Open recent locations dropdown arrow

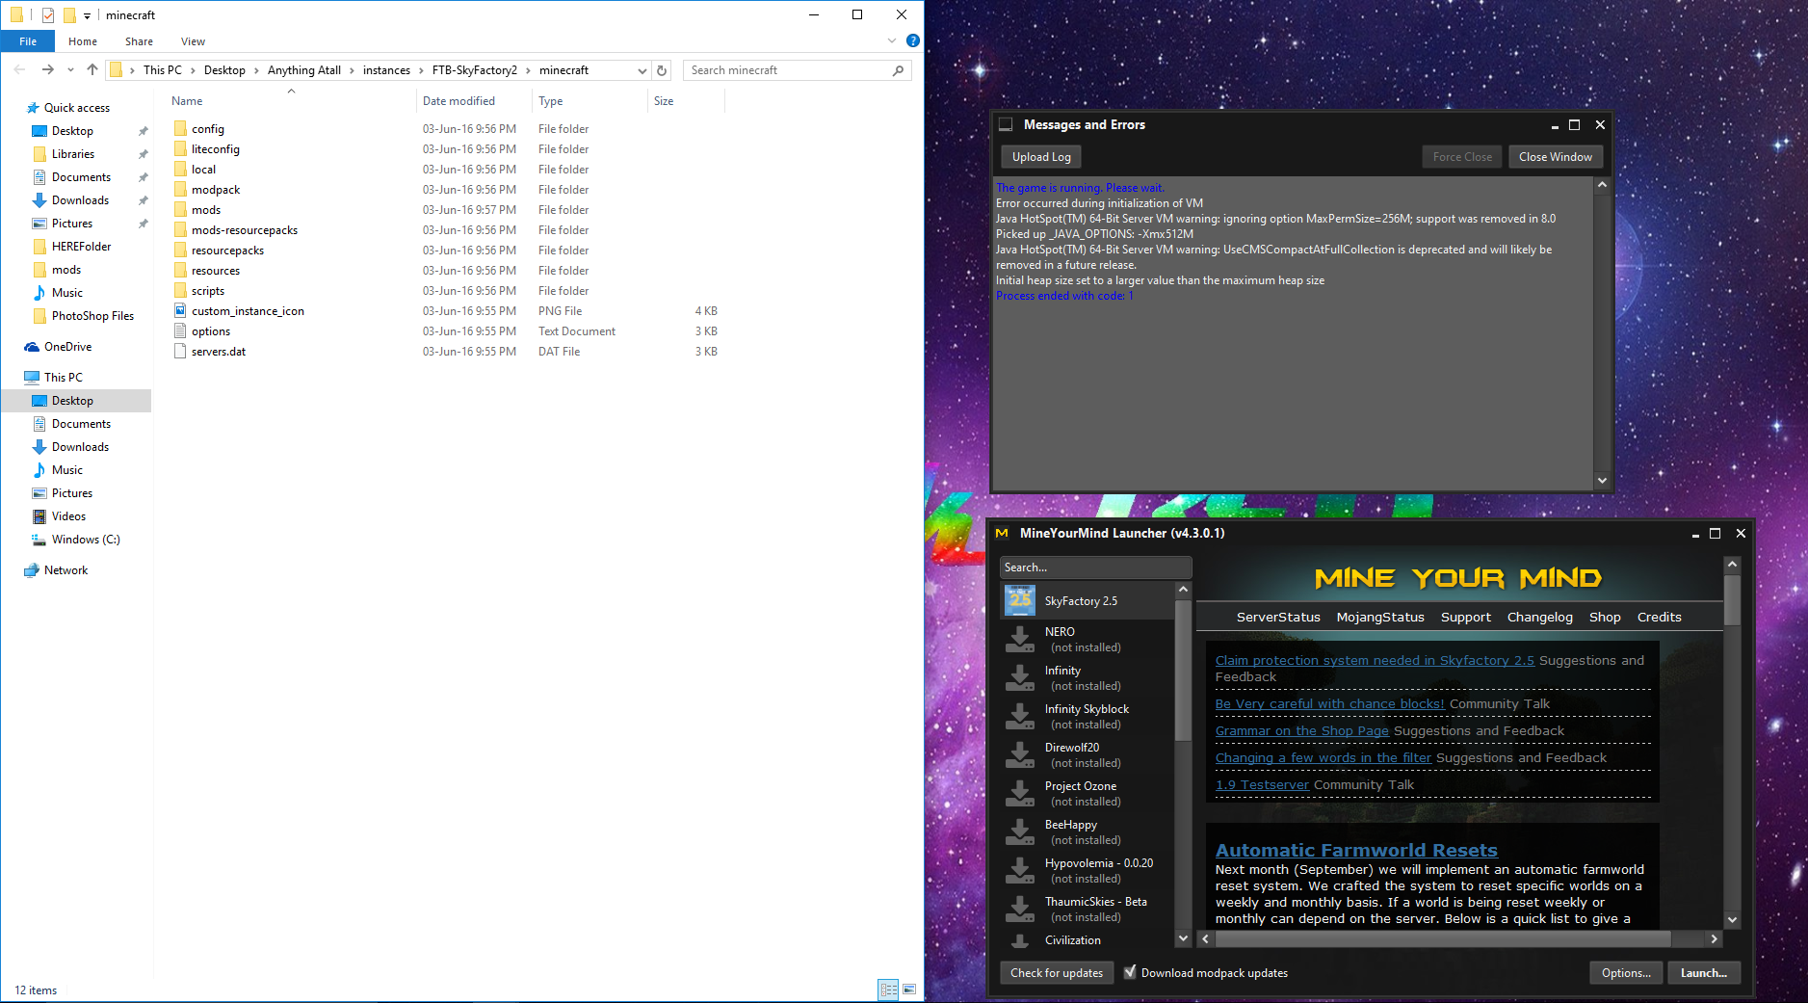pos(70,69)
